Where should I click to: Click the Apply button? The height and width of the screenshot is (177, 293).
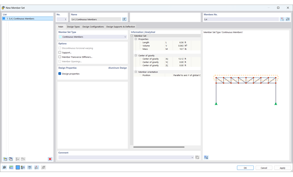[x=282, y=168]
